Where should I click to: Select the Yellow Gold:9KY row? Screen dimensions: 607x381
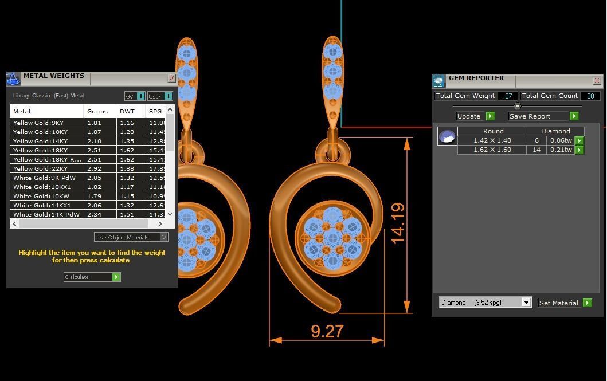(88, 123)
